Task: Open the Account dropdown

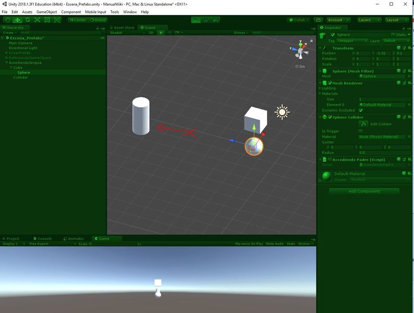Action: coord(339,20)
